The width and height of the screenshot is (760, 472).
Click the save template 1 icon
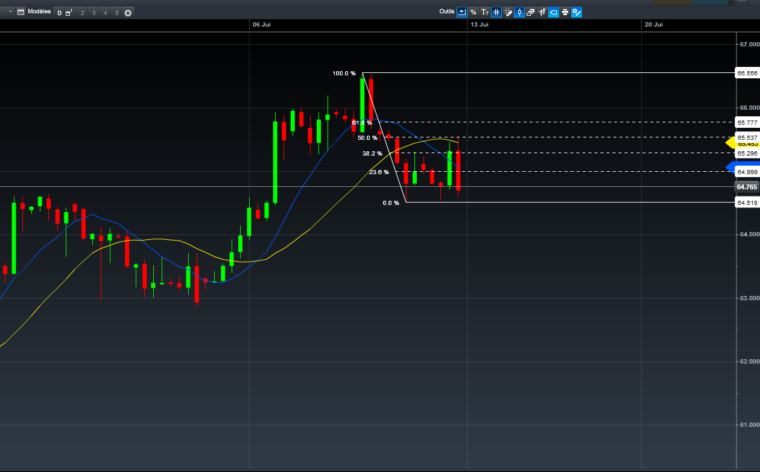pos(69,13)
